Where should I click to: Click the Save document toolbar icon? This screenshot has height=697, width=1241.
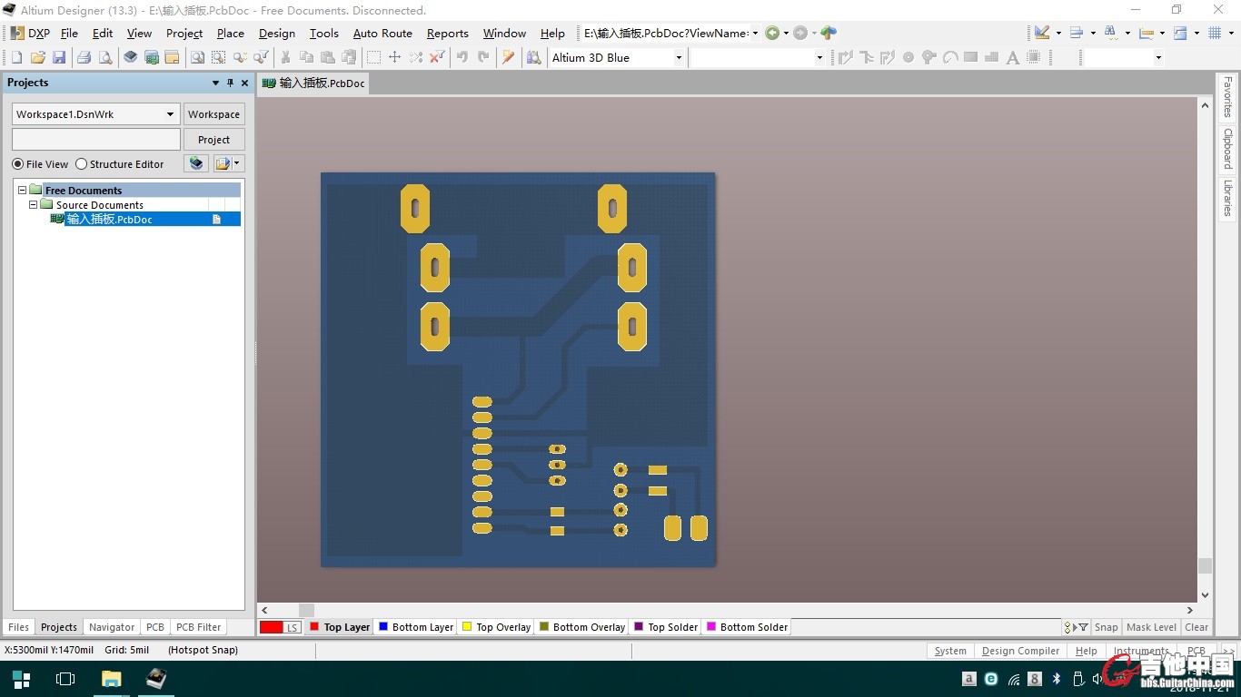pos(59,57)
